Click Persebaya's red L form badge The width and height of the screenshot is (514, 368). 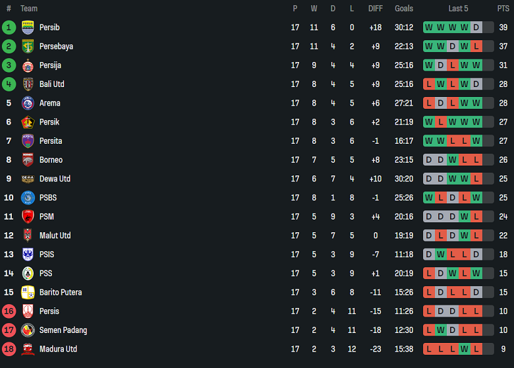476,46
